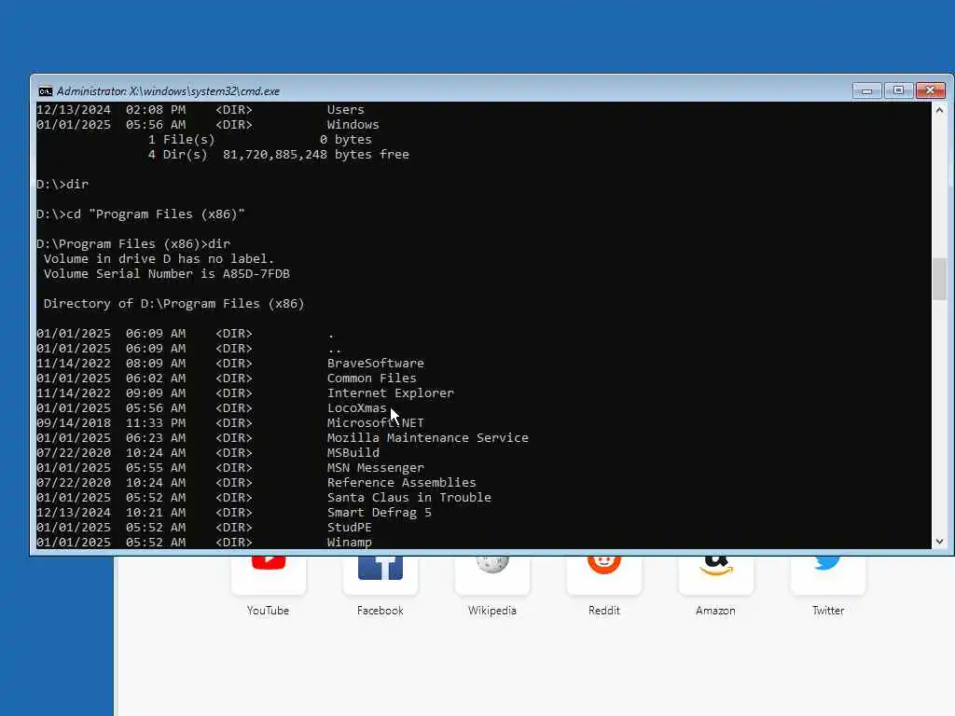955x716 pixels.
Task: Click the Amazon label text
Action: [715, 610]
